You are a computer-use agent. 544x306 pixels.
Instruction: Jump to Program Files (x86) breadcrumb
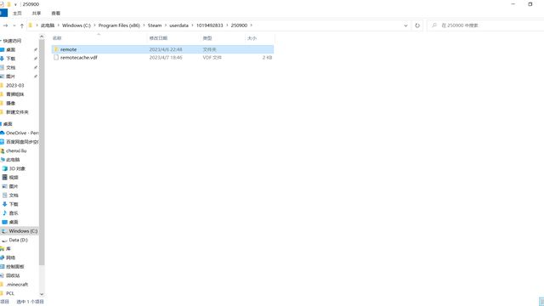119,25
